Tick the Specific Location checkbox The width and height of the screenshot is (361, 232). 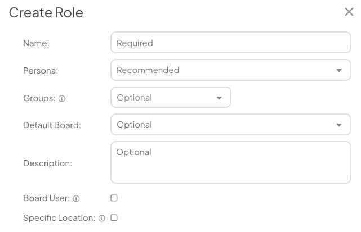114,217
